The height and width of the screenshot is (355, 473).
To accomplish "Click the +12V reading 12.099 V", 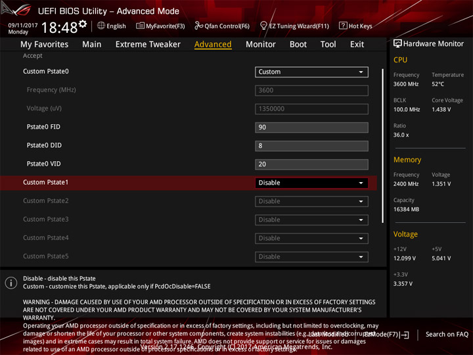I will 404,258.
